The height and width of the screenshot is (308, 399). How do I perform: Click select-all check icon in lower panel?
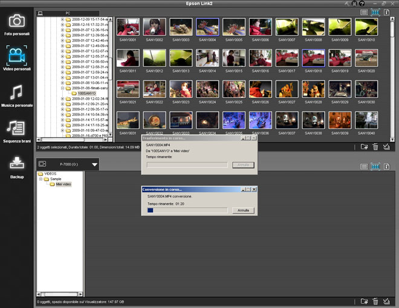(387, 301)
